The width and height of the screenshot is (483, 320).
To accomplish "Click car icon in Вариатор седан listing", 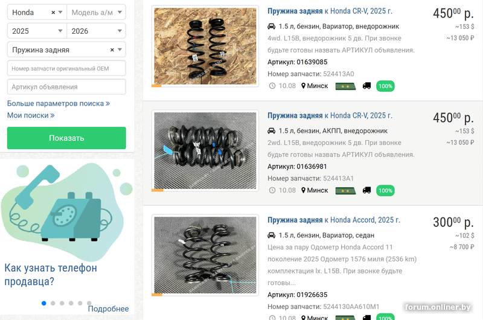I will coord(271,235).
